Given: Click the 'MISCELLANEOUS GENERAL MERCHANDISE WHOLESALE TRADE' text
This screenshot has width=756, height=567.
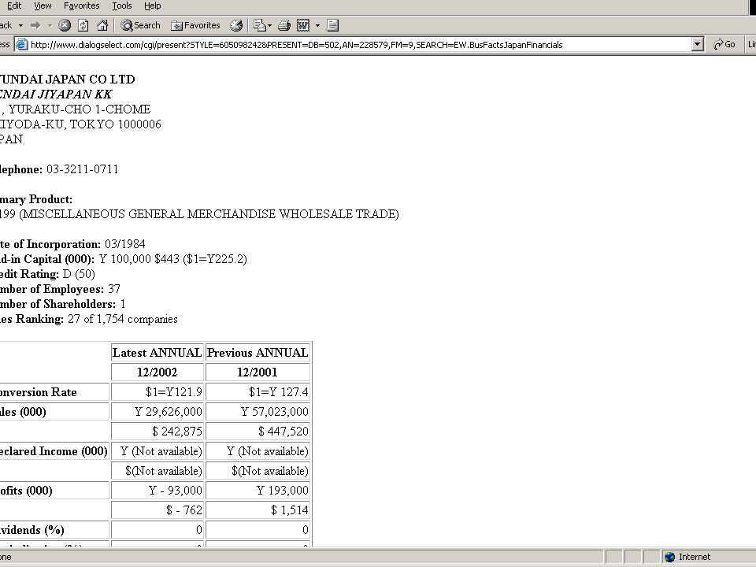Looking at the screenshot, I should [x=209, y=214].
